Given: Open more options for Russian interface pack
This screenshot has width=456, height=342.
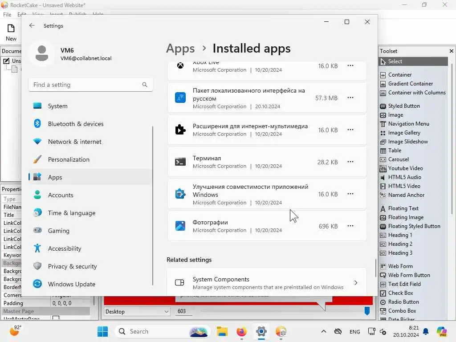Looking at the screenshot, I should pos(350,98).
